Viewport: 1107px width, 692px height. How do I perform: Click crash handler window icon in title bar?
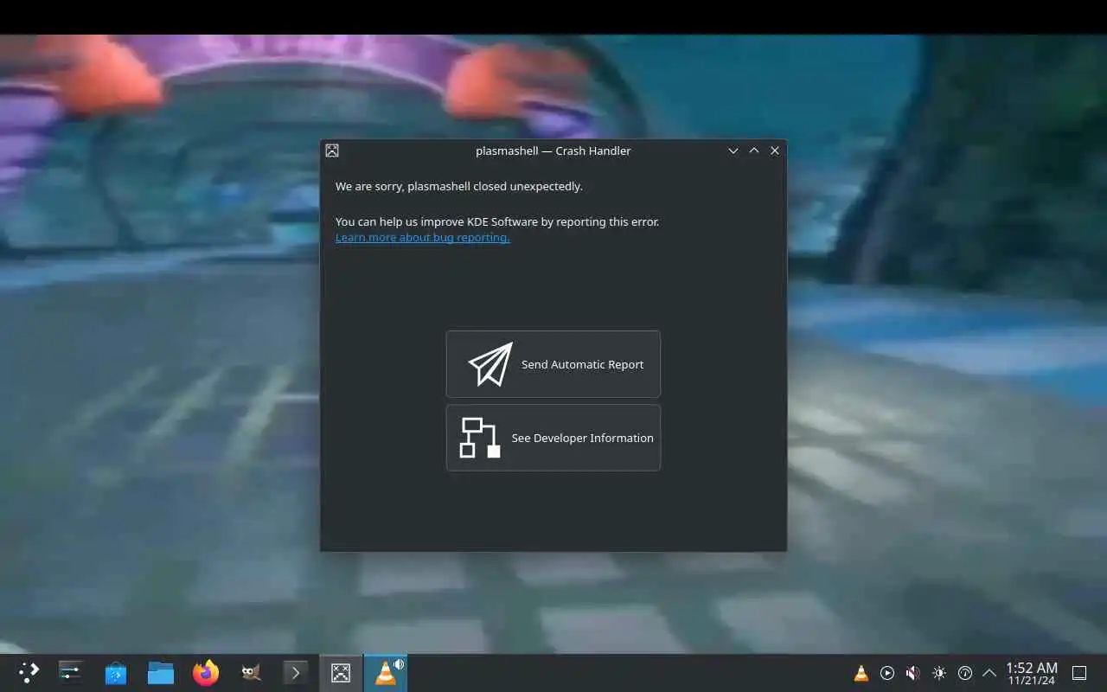332,151
